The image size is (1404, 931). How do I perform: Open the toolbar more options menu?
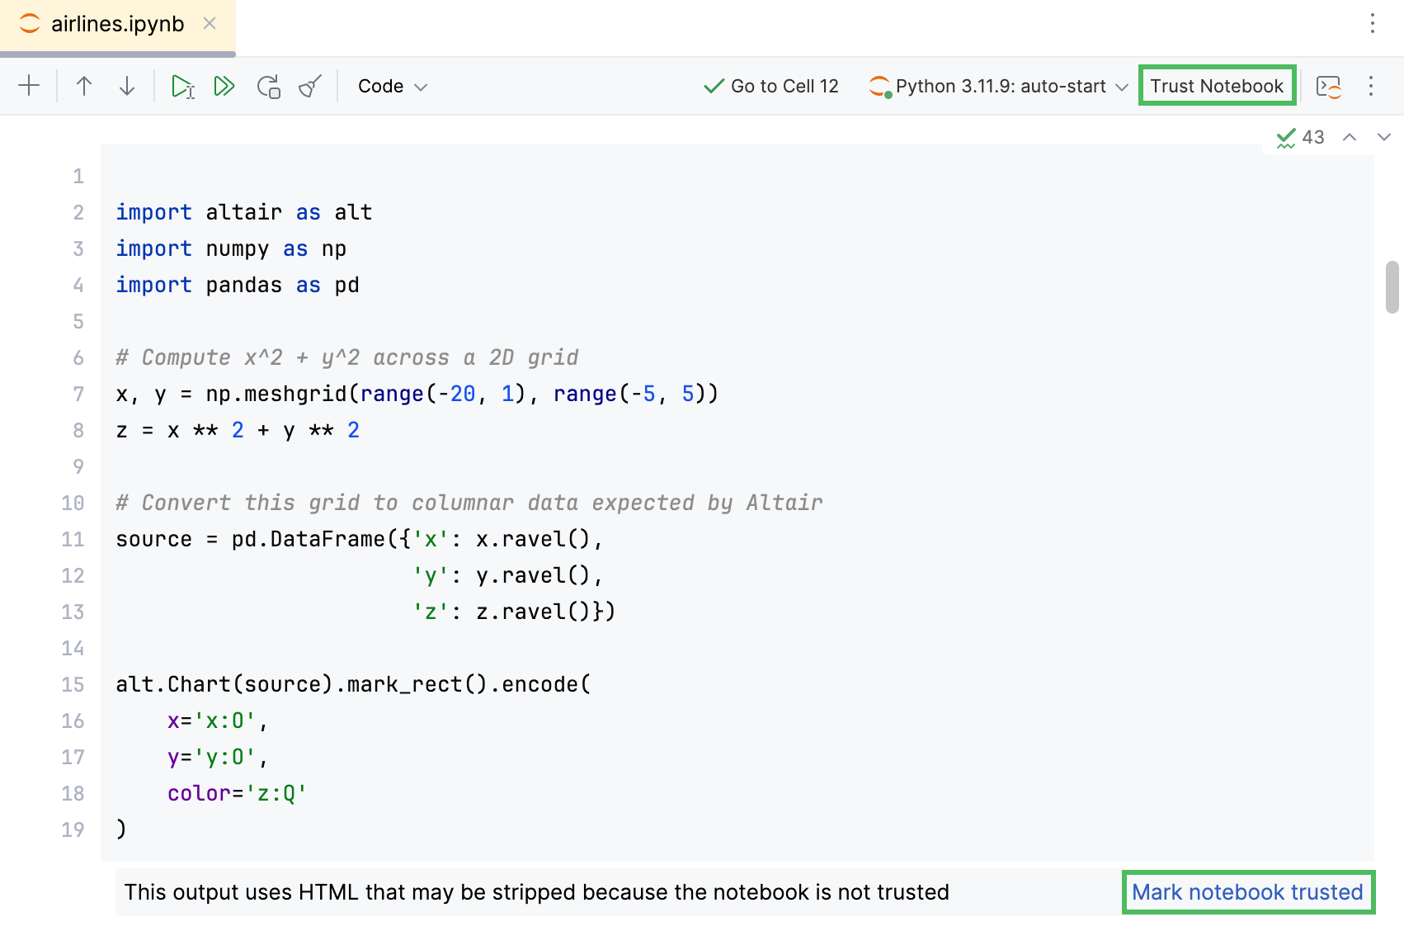[x=1370, y=85]
